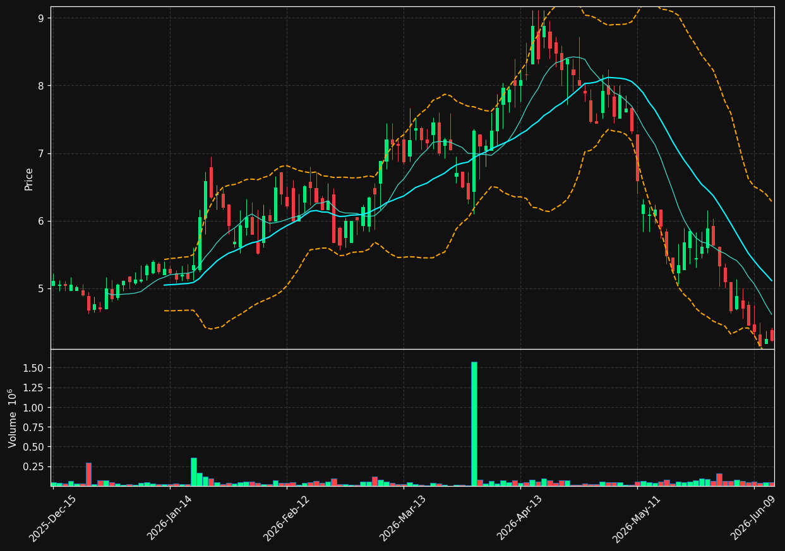Click the 2026-Jun-09 date label
785x551 pixels.
[754, 518]
